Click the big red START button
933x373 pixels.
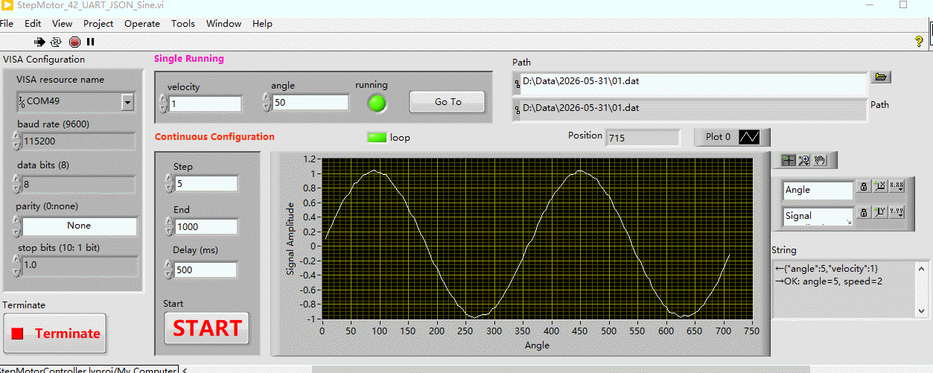pyautogui.click(x=207, y=328)
